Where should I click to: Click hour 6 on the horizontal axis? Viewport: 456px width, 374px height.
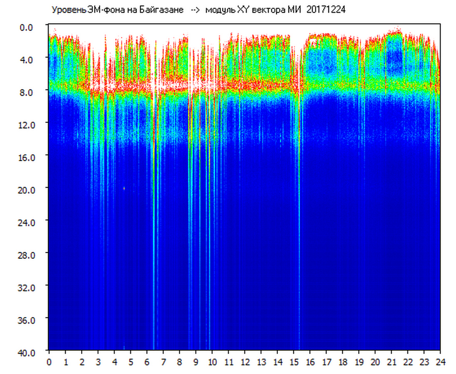click(147, 362)
